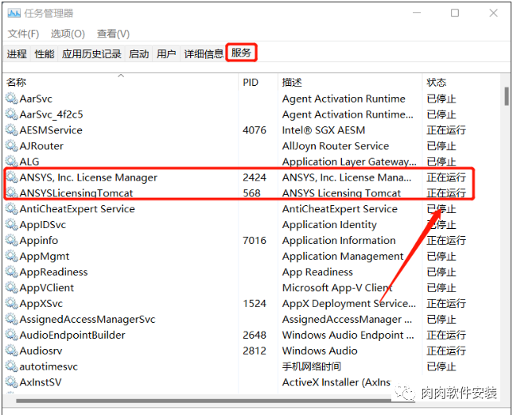Click PID 4076 of AESMService
The width and height of the screenshot is (513, 415).
(255, 130)
